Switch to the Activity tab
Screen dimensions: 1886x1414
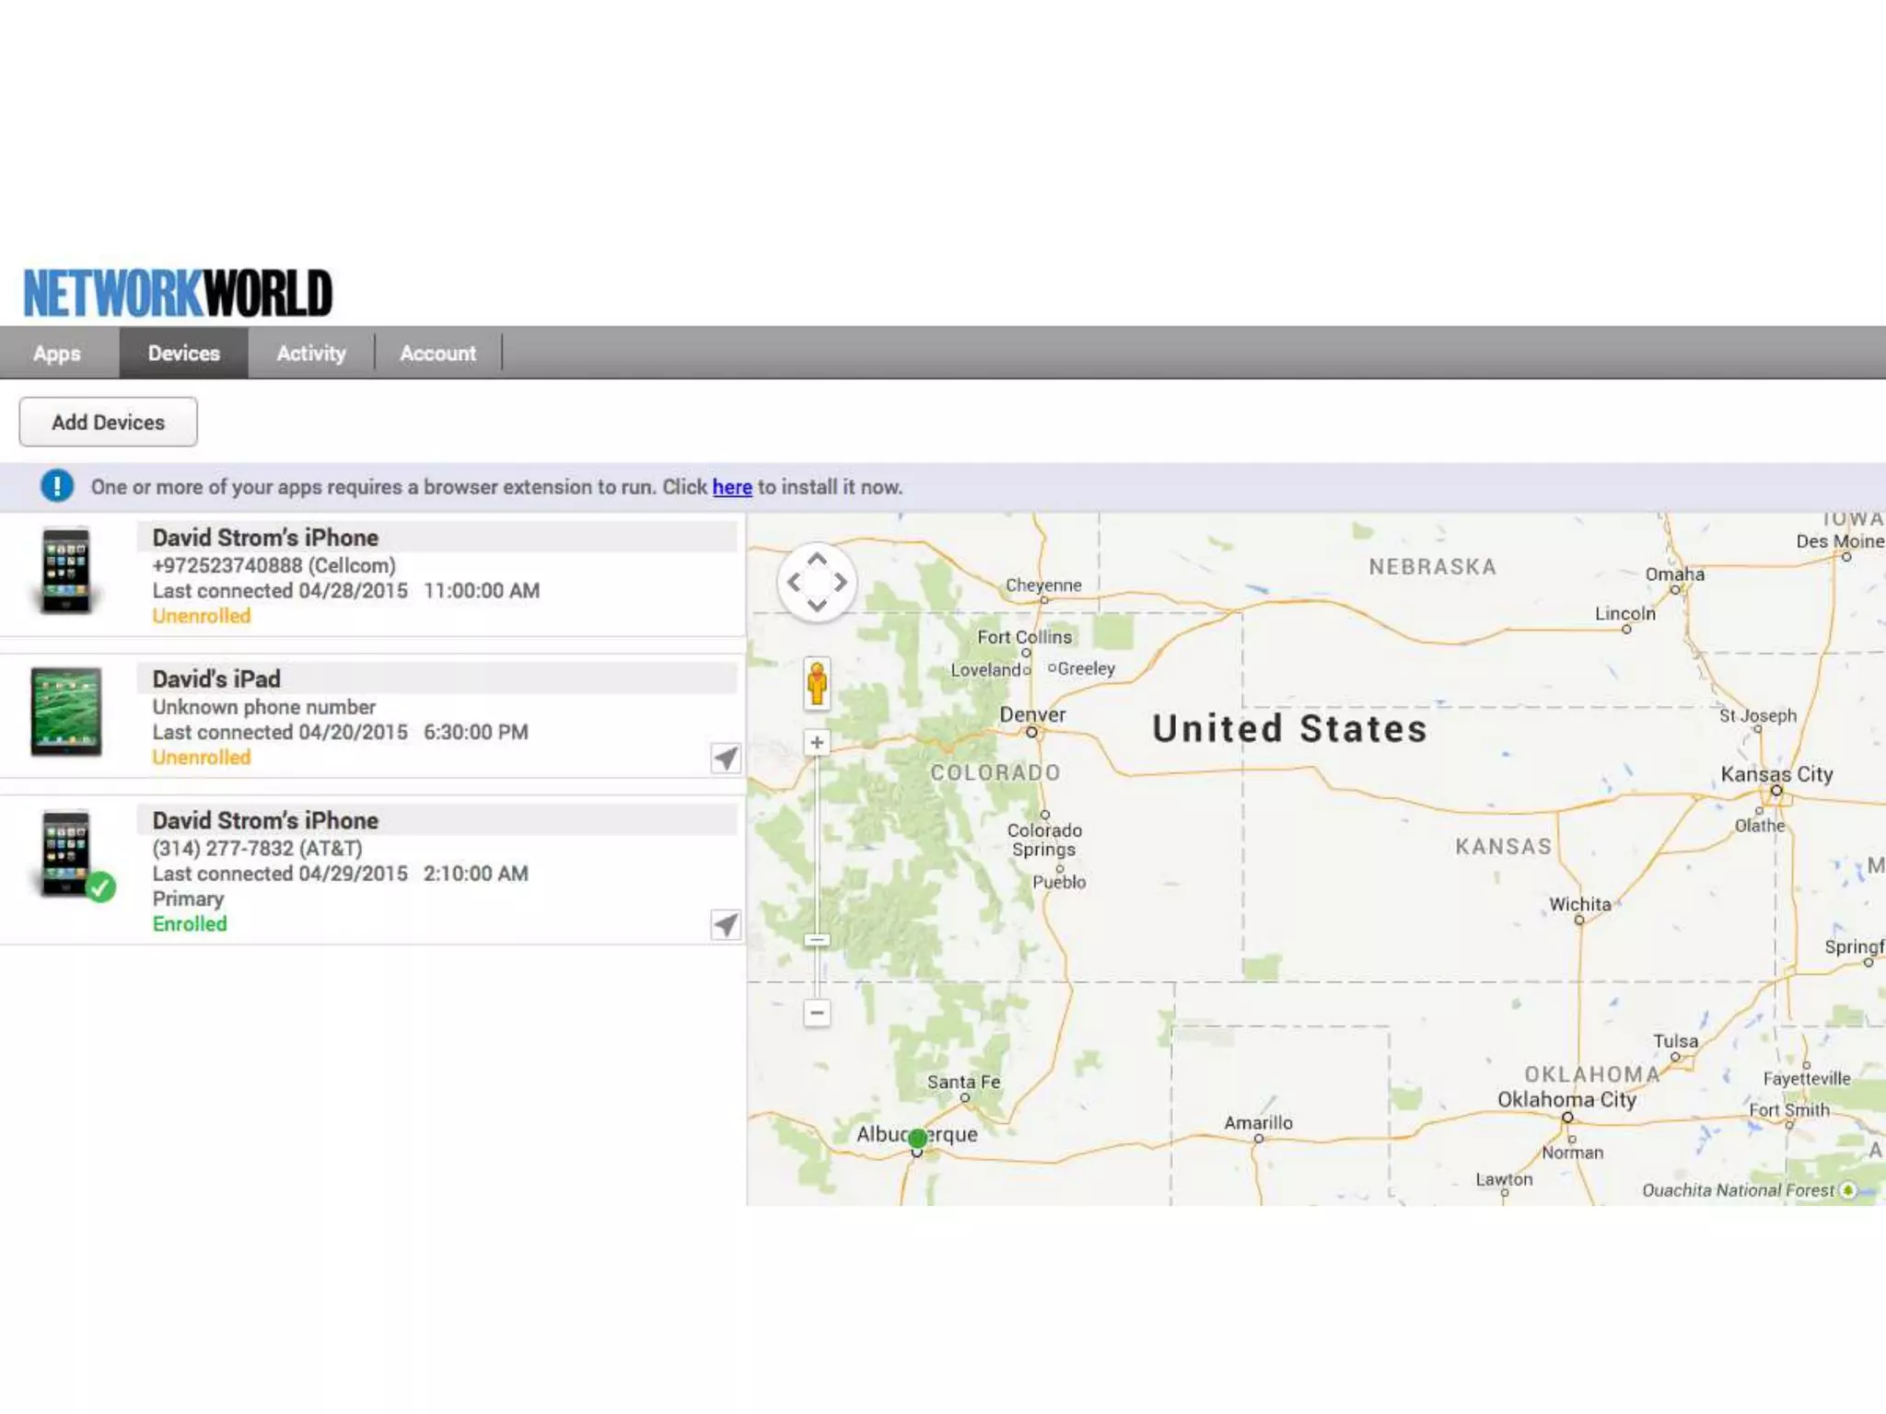click(x=311, y=353)
